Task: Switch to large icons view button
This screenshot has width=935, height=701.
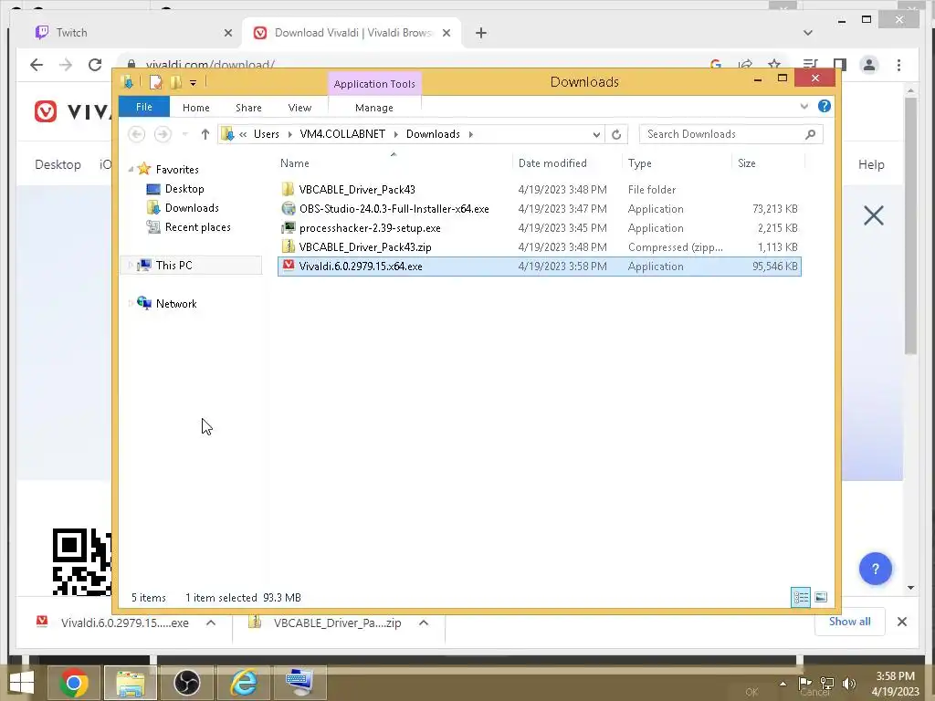Action: (x=821, y=597)
